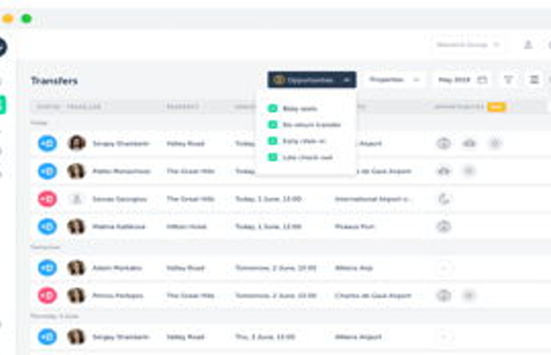Sort by the Status Traveller column header
The image size is (551, 355).
(69, 107)
